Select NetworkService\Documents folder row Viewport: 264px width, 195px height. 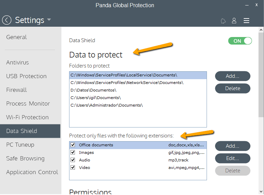coord(138,83)
